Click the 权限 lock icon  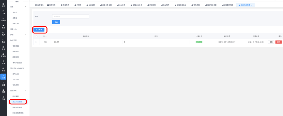click(x=3, y=91)
